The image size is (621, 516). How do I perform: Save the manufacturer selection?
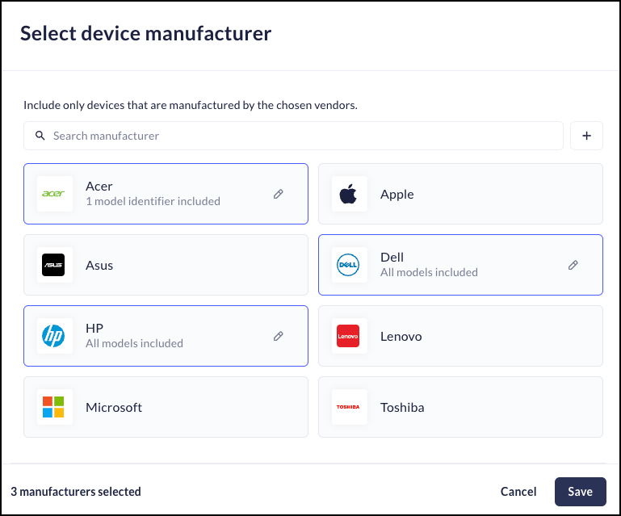click(580, 491)
